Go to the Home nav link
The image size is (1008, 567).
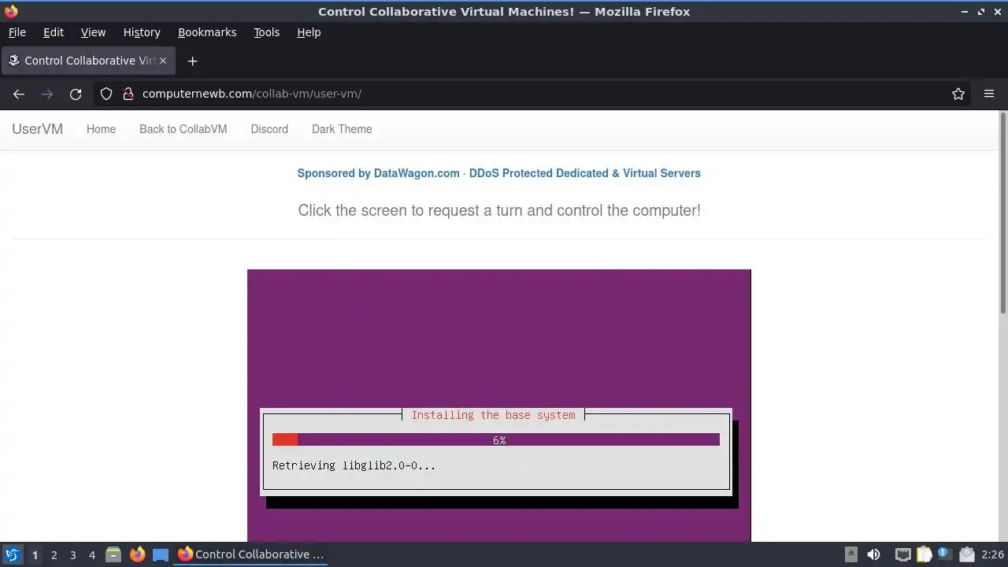[101, 129]
